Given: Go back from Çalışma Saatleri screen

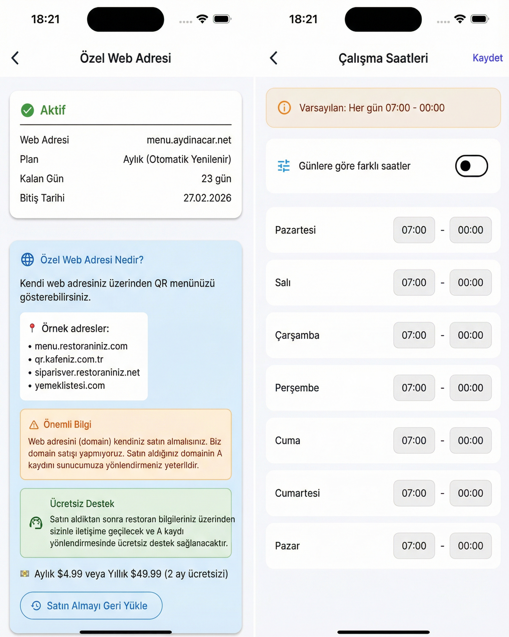Looking at the screenshot, I should tap(273, 58).
